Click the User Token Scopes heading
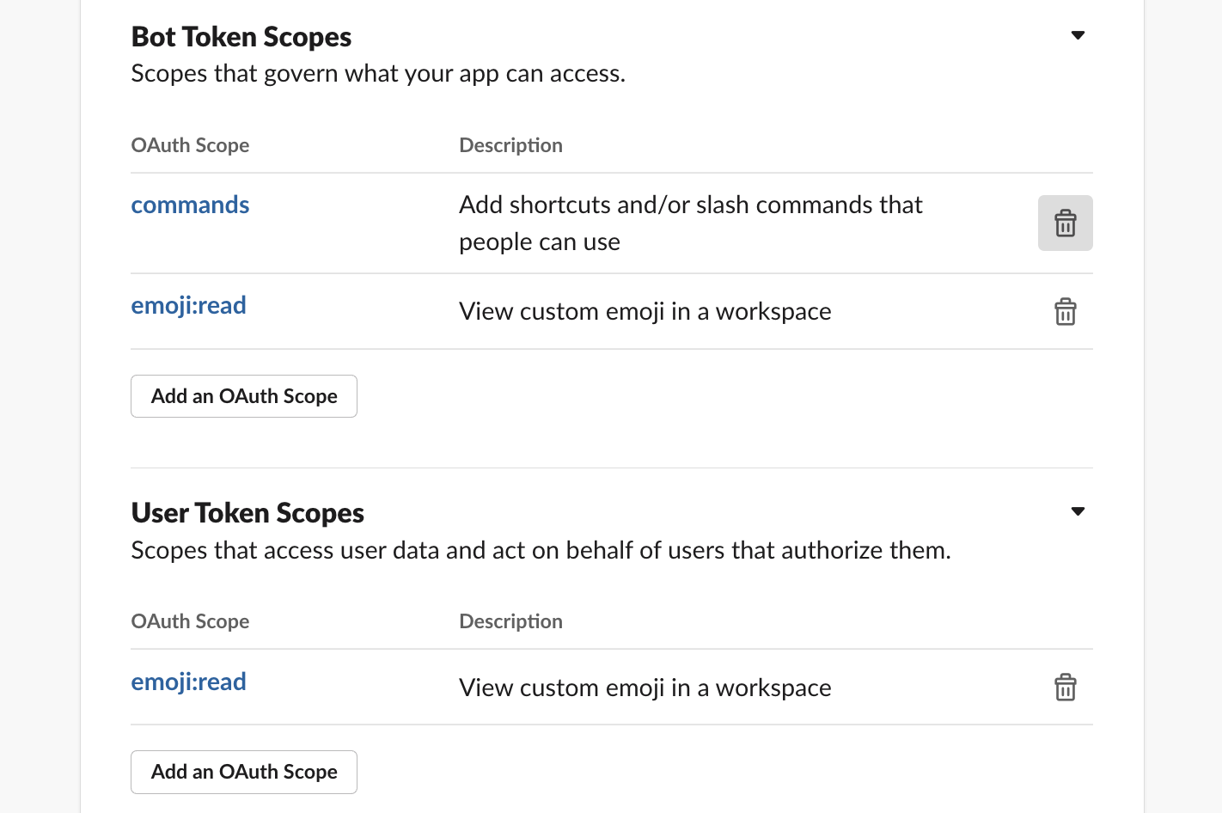 (x=247, y=513)
